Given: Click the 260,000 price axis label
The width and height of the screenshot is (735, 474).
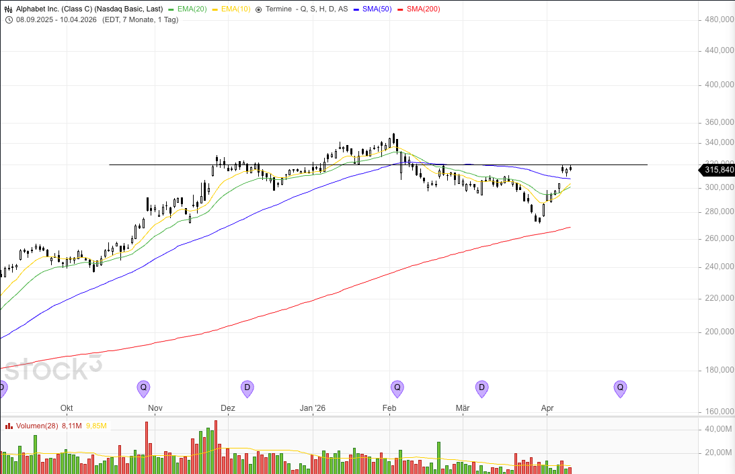Looking at the screenshot, I should (x=719, y=238).
